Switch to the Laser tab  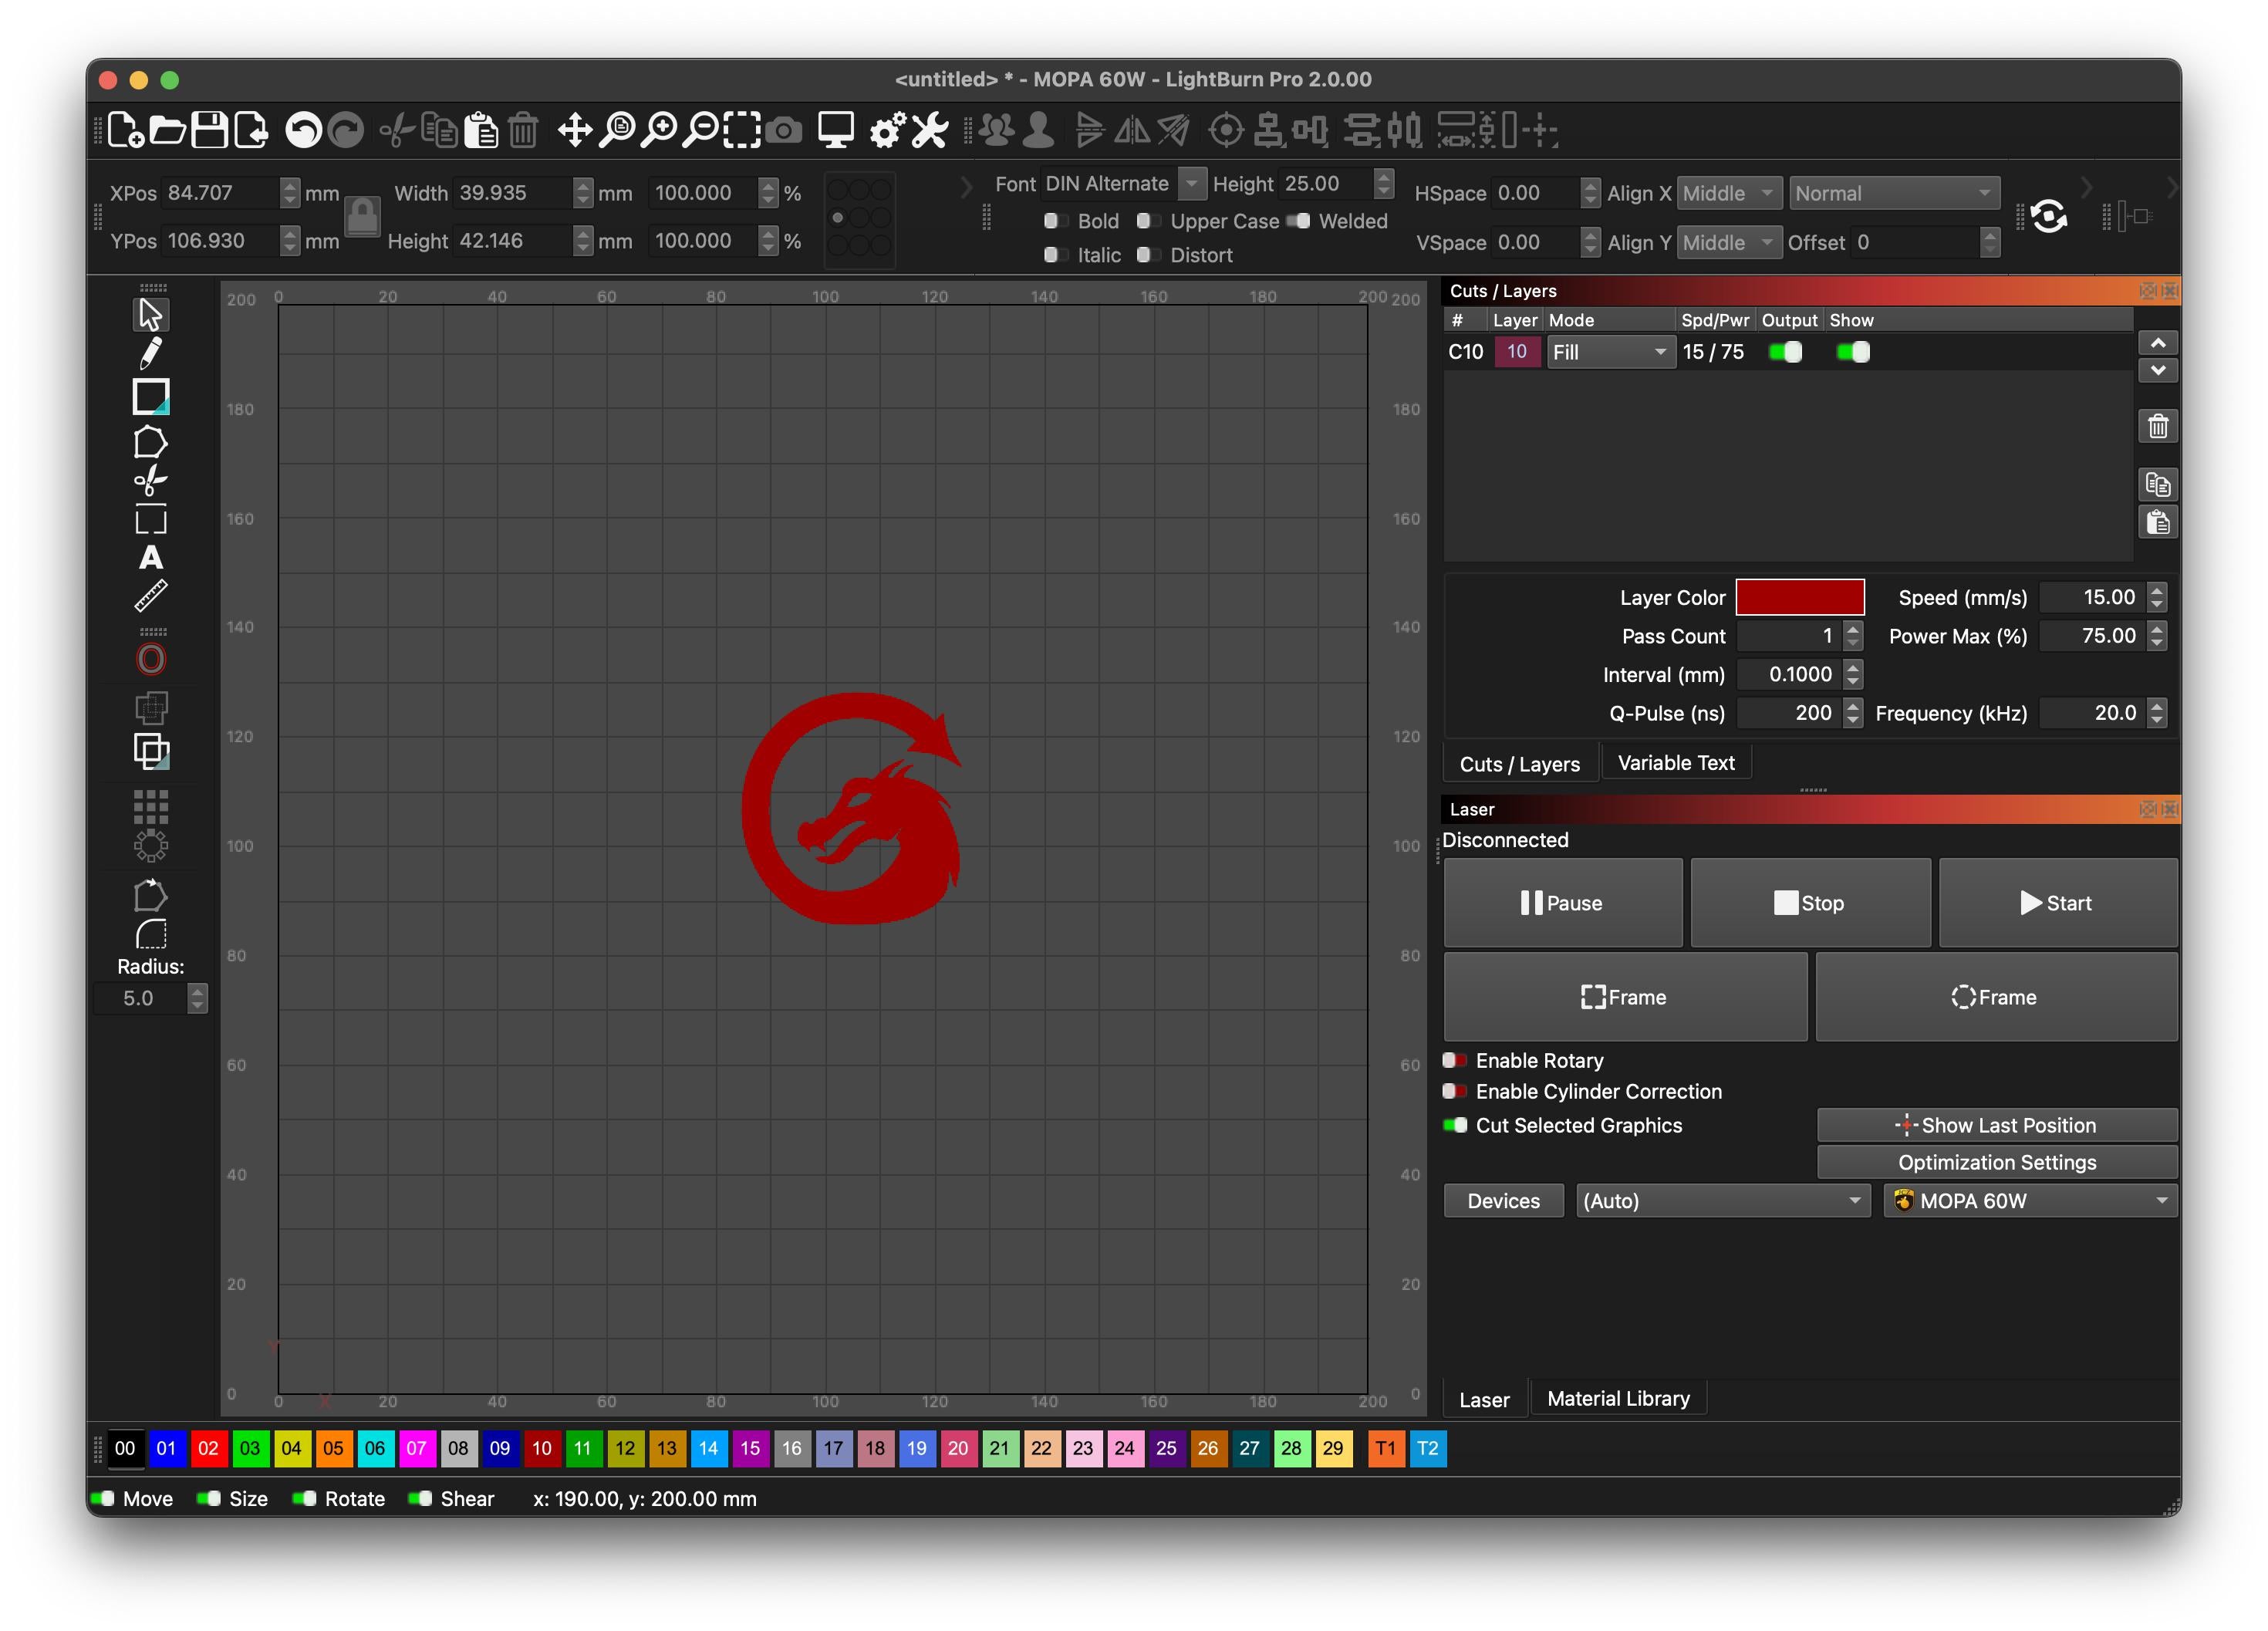(x=1484, y=1399)
